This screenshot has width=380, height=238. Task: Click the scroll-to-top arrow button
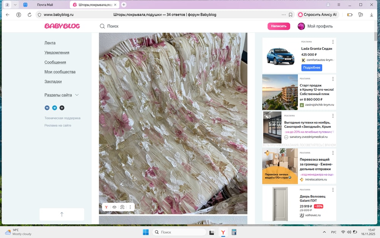coord(62,214)
